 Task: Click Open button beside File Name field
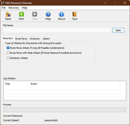[x=118, y=30]
